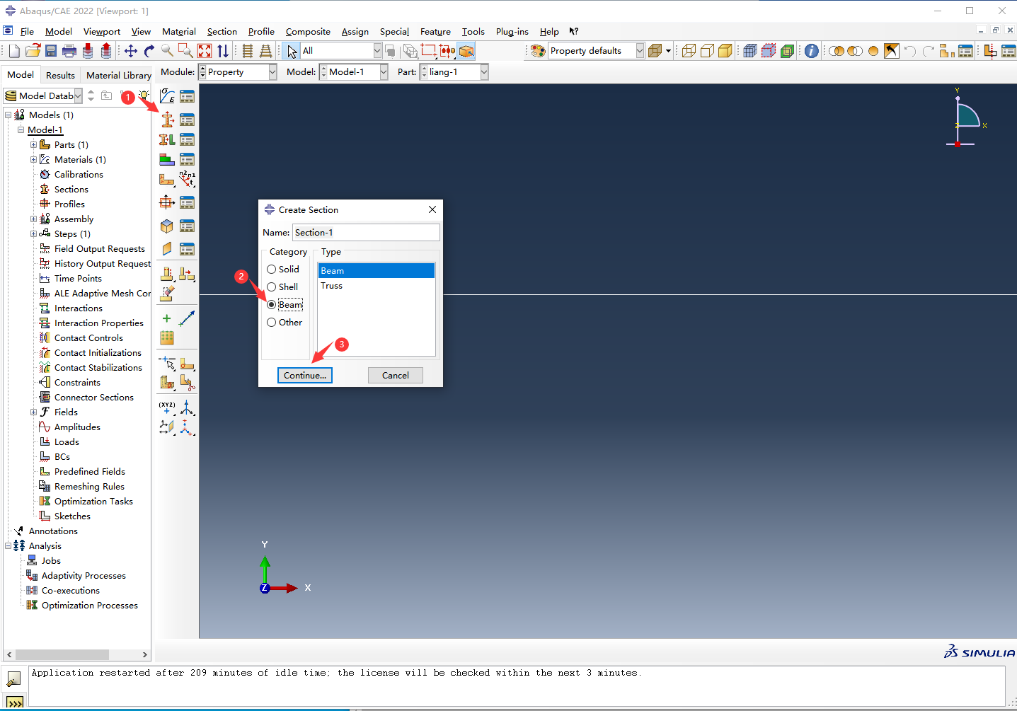Expand the Parts node in model tree
The image size is (1017, 711).
click(x=33, y=145)
